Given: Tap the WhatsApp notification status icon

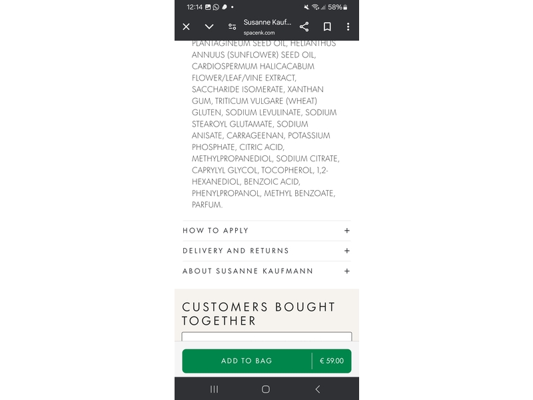Looking at the screenshot, I should [216, 7].
